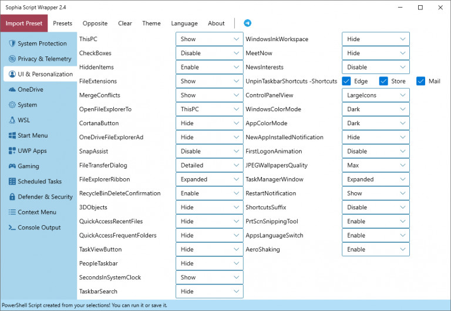This screenshot has width=451, height=311.
Task: Expand the MeetNow dropdown
Action: tap(376, 53)
